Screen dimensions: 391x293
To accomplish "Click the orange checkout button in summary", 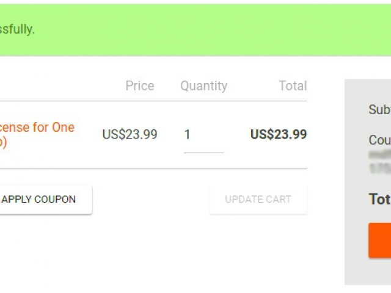I will pyautogui.click(x=380, y=240).
